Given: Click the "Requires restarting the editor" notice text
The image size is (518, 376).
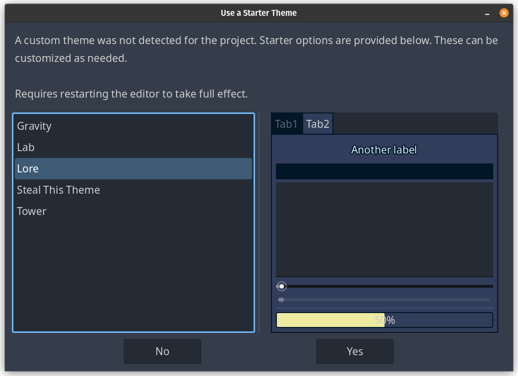Looking at the screenshot, I should pyautogui.click(x=131, y=94).
